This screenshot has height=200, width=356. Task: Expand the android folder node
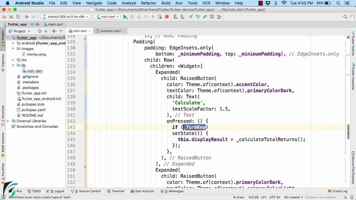point(13,43)
